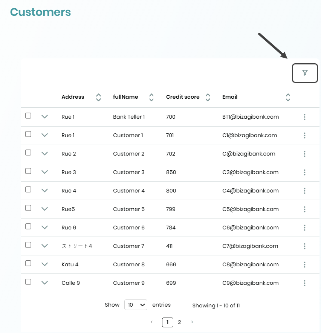321x333 pixels.
Task: Tick the checkbox for Customer 7
Action: pos(28,245)
